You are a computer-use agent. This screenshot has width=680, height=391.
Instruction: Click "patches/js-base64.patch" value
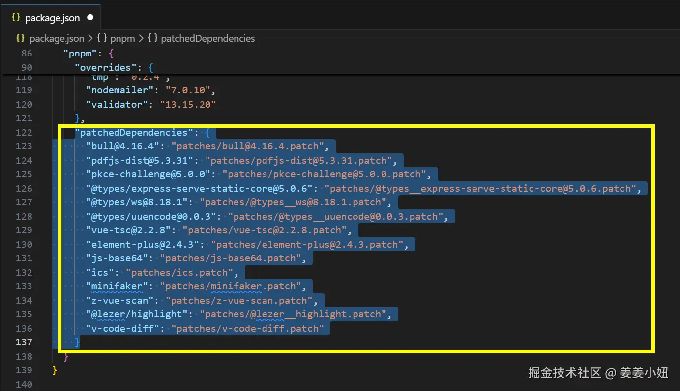click(x=230, y=258)
